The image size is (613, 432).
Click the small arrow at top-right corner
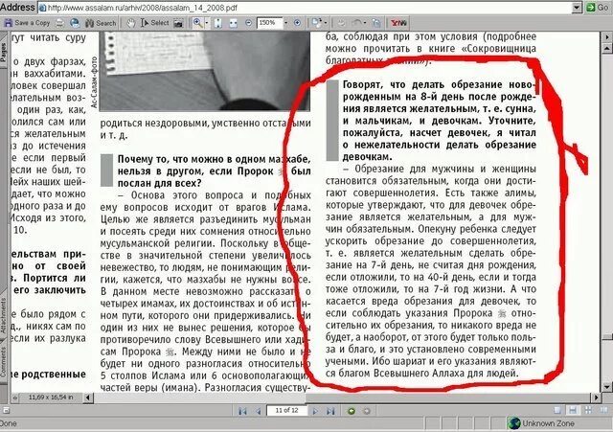click(606, 37)
